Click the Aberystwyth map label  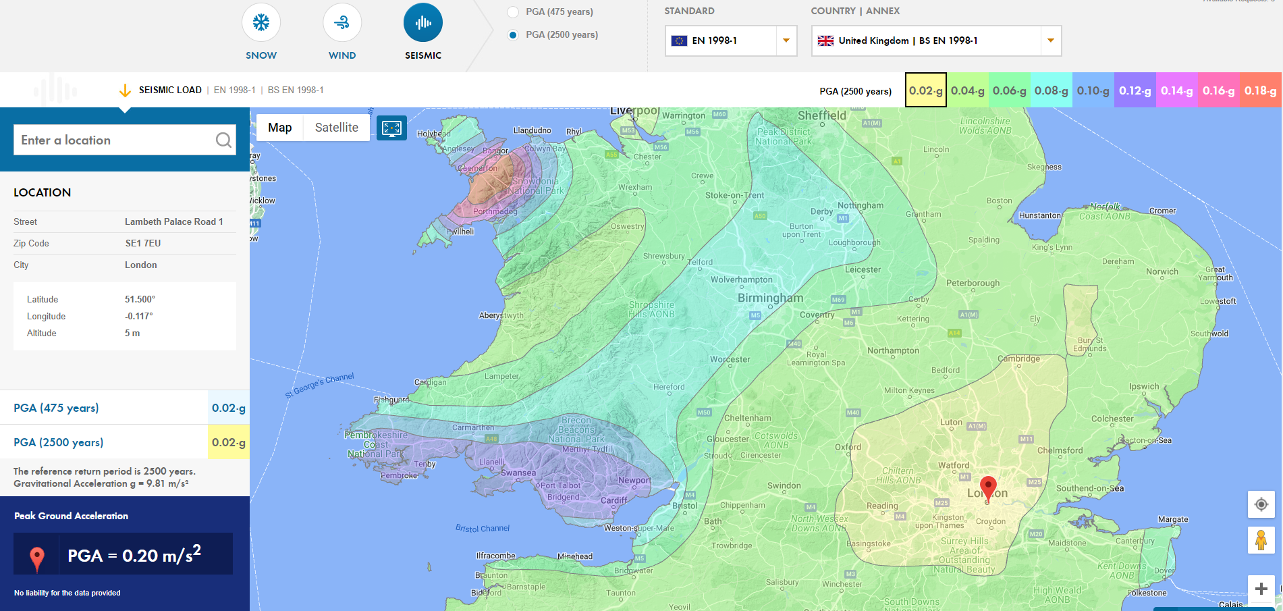click(x=501, y=315)
